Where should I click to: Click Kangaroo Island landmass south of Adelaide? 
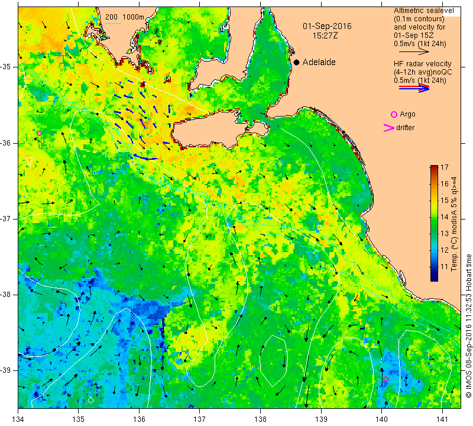pos(210,129)
